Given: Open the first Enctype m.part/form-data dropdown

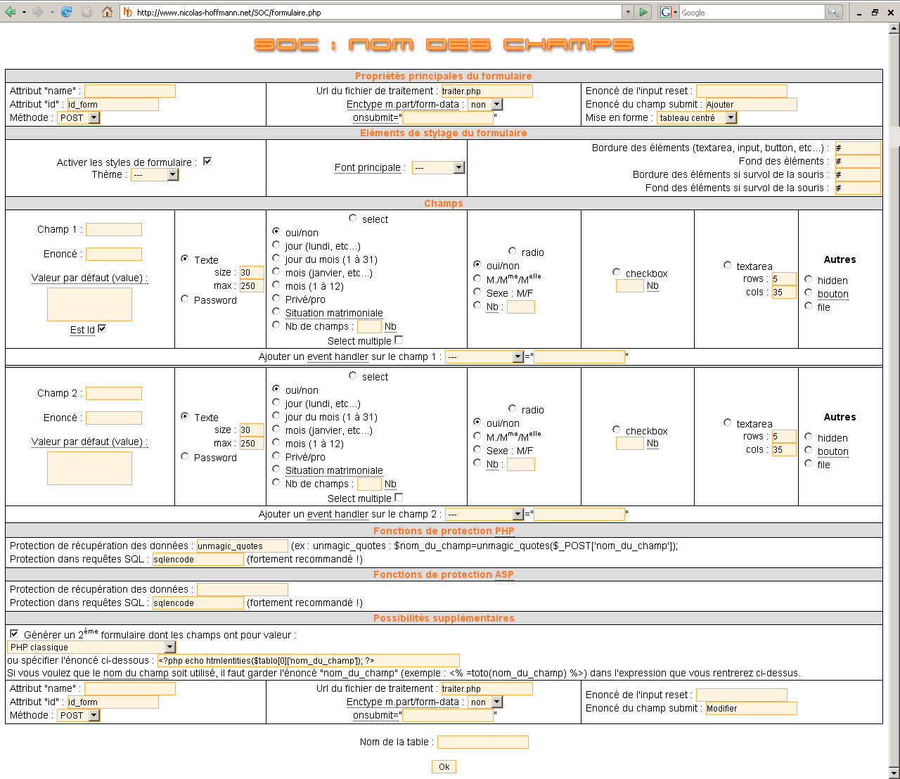Looking at the screenshot, I should click(485, 104).
